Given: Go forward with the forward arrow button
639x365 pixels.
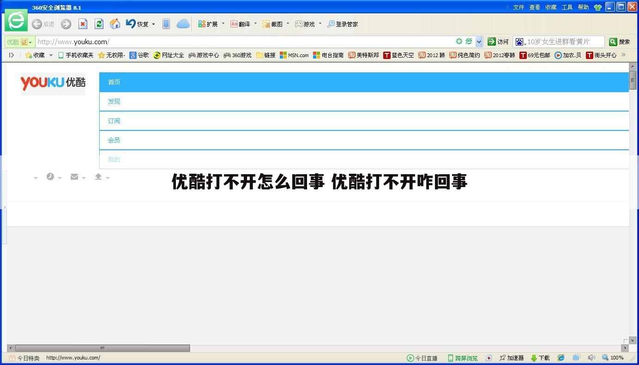Looking at the screenshot, I should (x=66, y=24).
